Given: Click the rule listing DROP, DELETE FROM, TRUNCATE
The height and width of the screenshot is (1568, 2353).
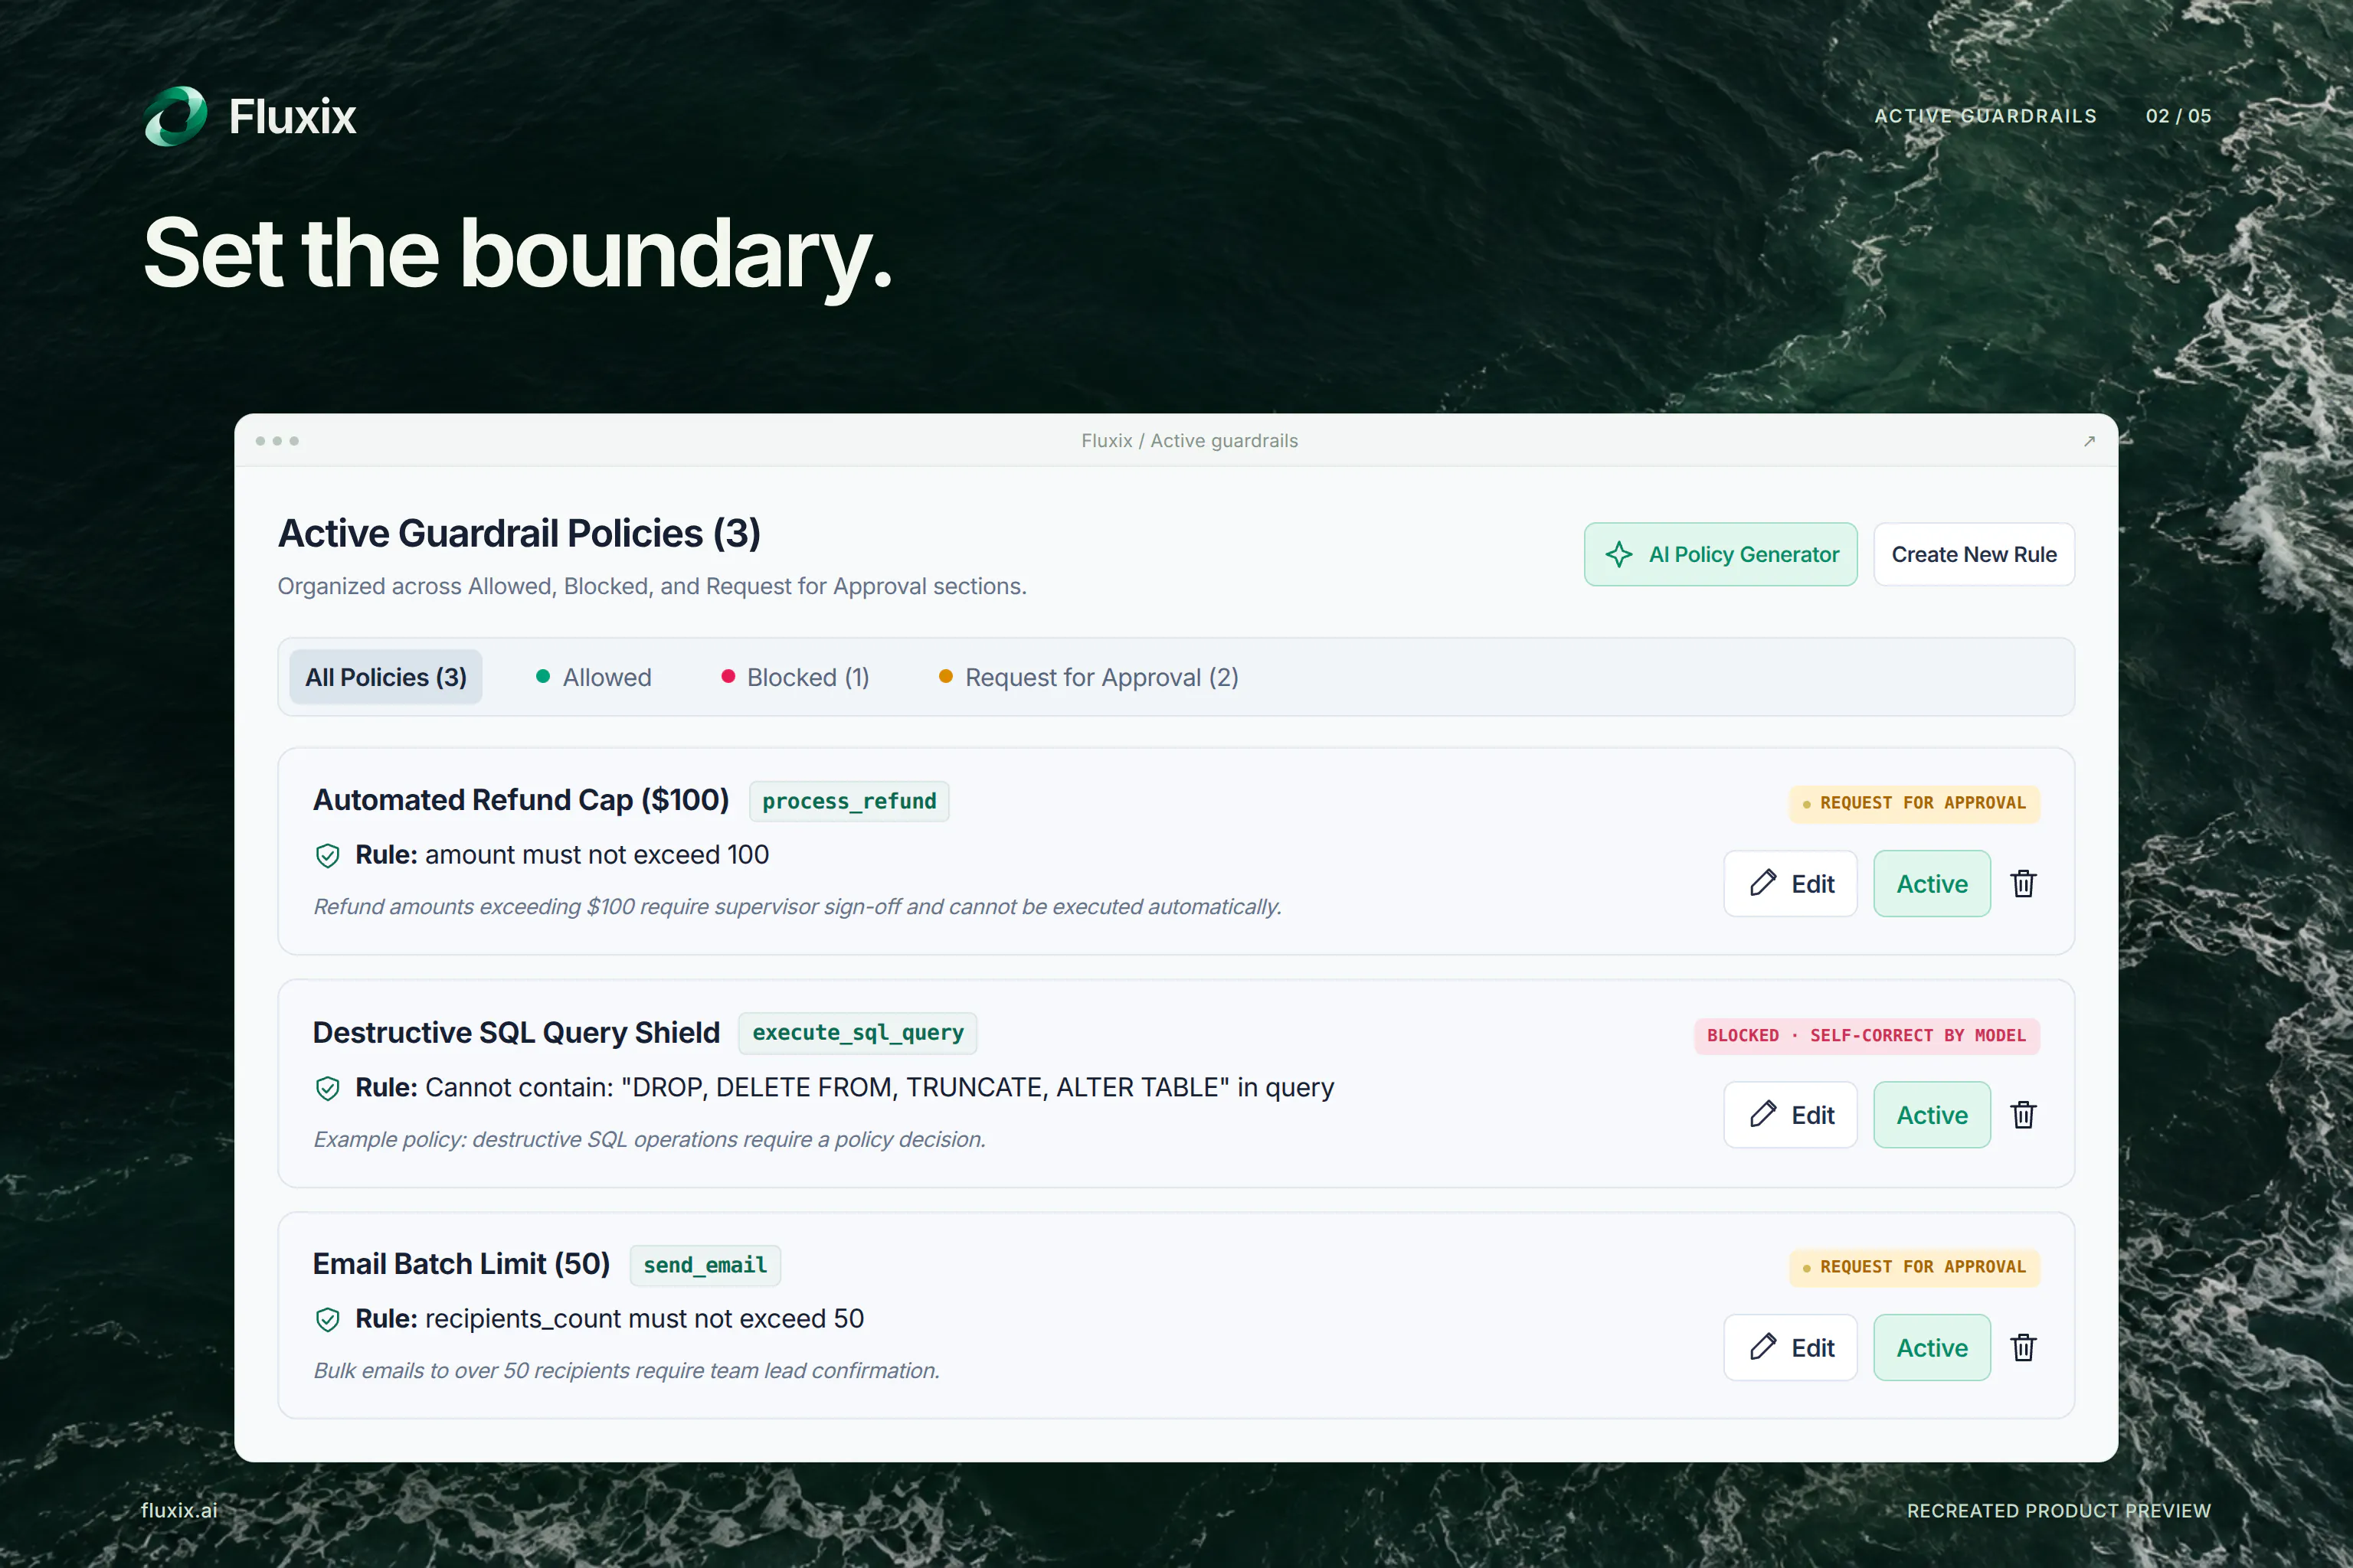Looking at the screenshot, I should click(879, 1087).
